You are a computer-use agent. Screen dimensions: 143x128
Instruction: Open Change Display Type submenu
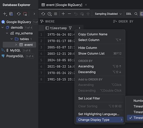tap(100, 120)
